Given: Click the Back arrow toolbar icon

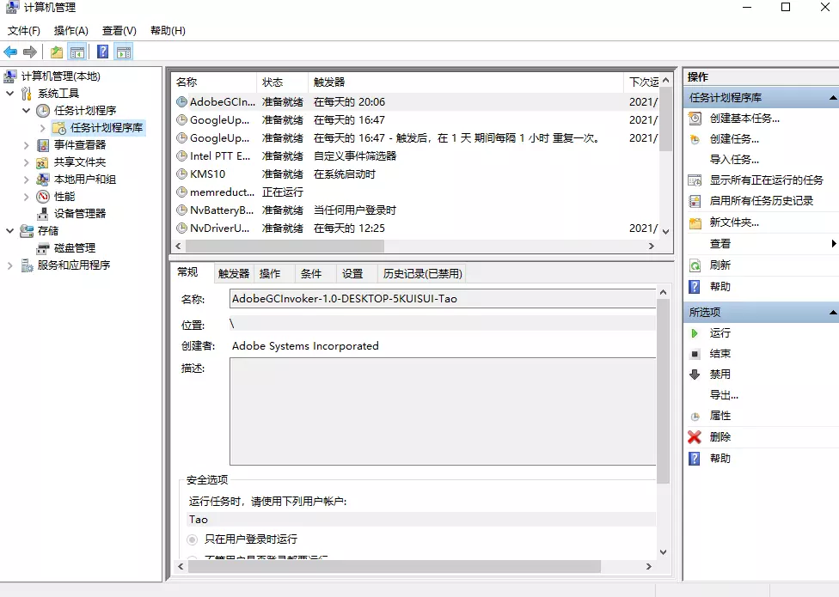Looking at the screenshot, I should click(10, 52).
